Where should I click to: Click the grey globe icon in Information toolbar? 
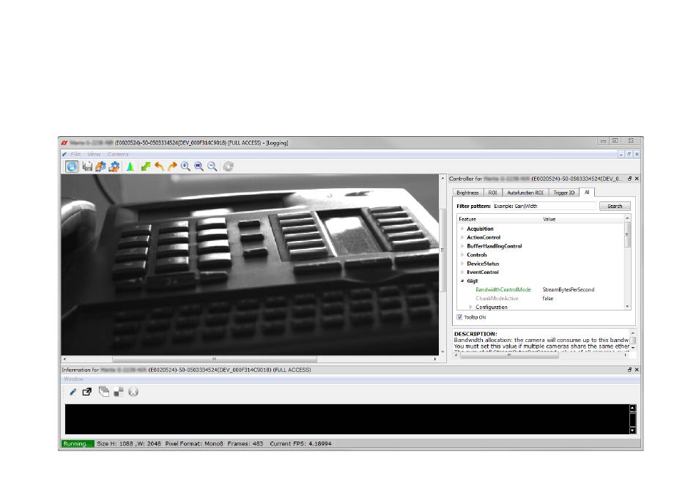click(x=133, y=392)
